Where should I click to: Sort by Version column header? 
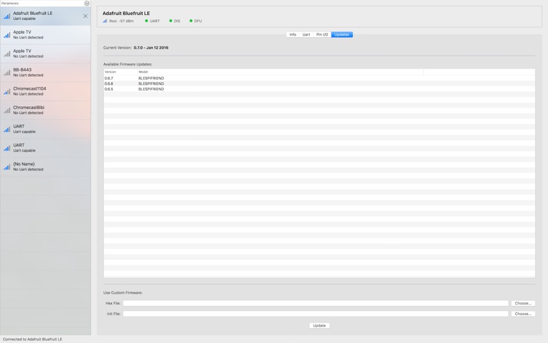[x=121, y=72]
